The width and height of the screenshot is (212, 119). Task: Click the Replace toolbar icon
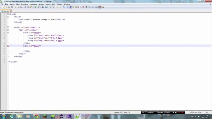coord(46,7)
